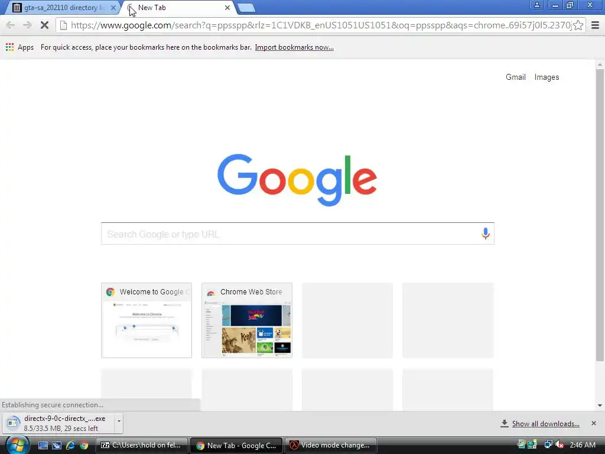Viewport: 605px width, 454px height.
Task: Switch to New Tab - Google Chrome taskbar button
Action: click(236, 445)
